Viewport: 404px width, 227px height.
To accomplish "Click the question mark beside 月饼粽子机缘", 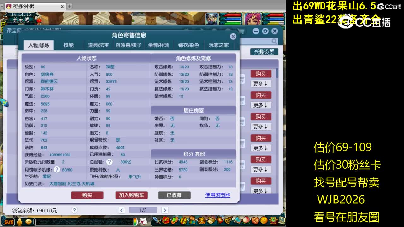I will click(x=57, y=169).
